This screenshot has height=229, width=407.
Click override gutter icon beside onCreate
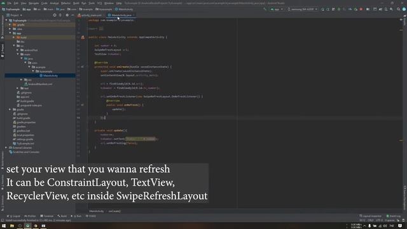82,67
